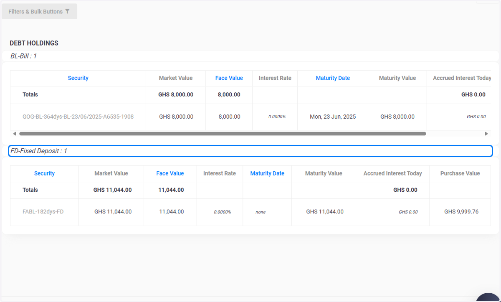The image size is (501, 302).
Task: Click Fixed Deposit Interest Rate column header
Action: 220,173
